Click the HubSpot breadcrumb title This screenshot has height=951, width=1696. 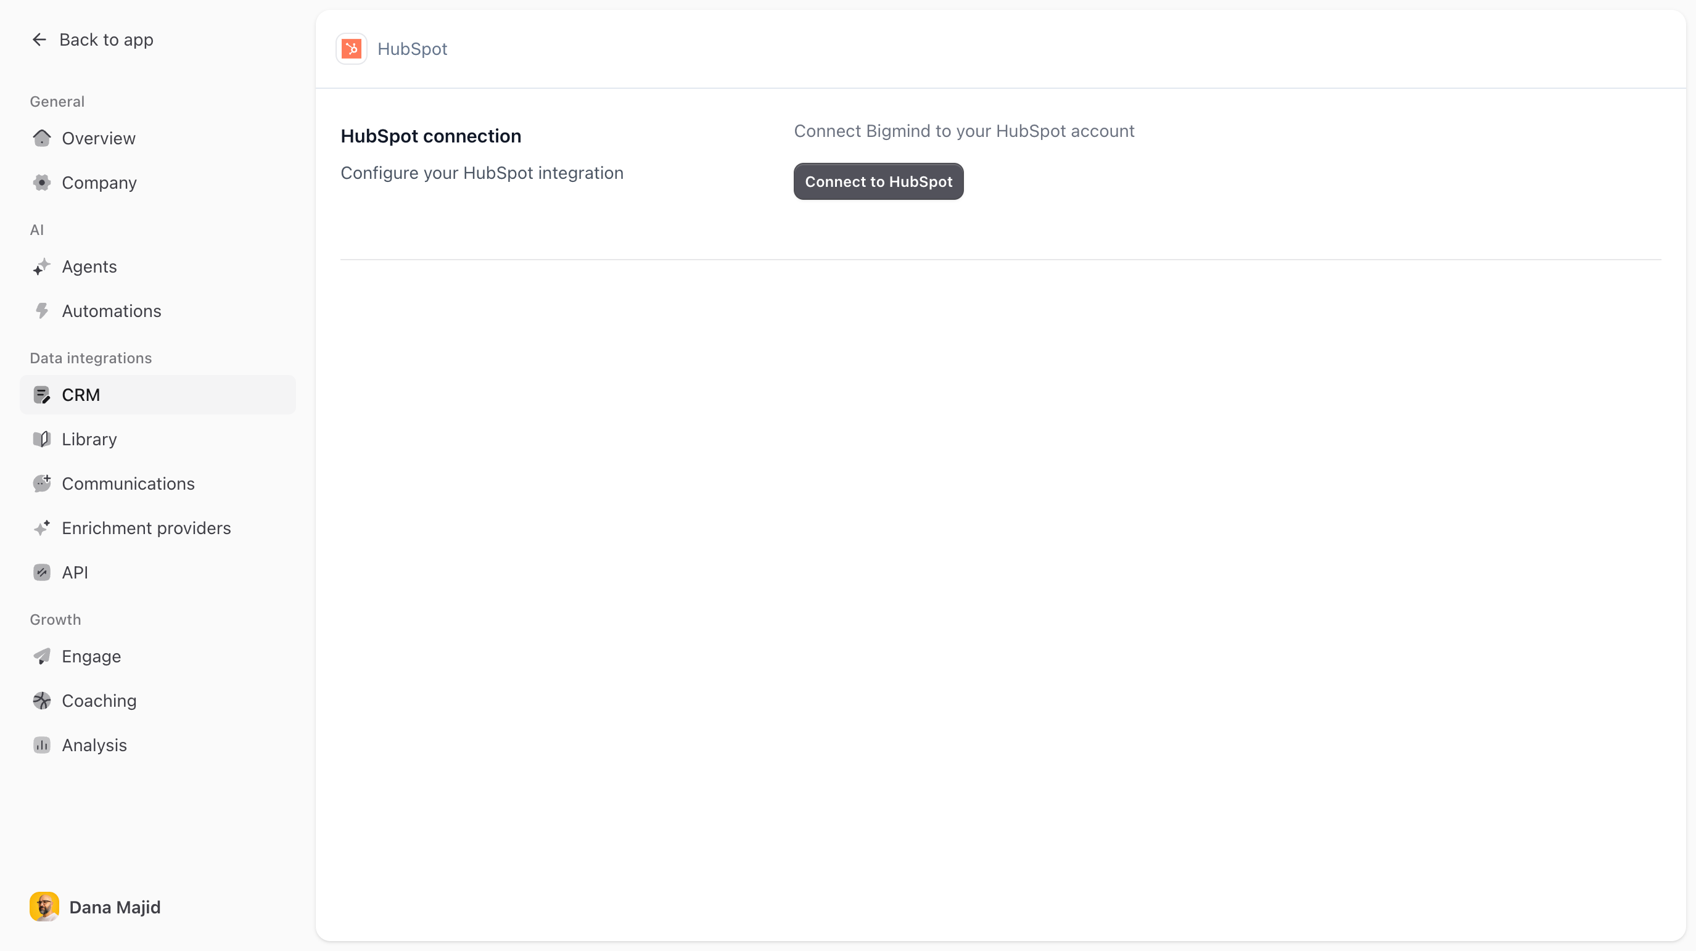412,49
